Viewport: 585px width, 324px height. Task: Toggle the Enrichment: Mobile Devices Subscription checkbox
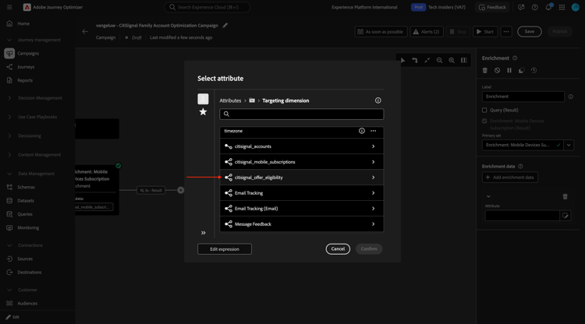point(484,121)
